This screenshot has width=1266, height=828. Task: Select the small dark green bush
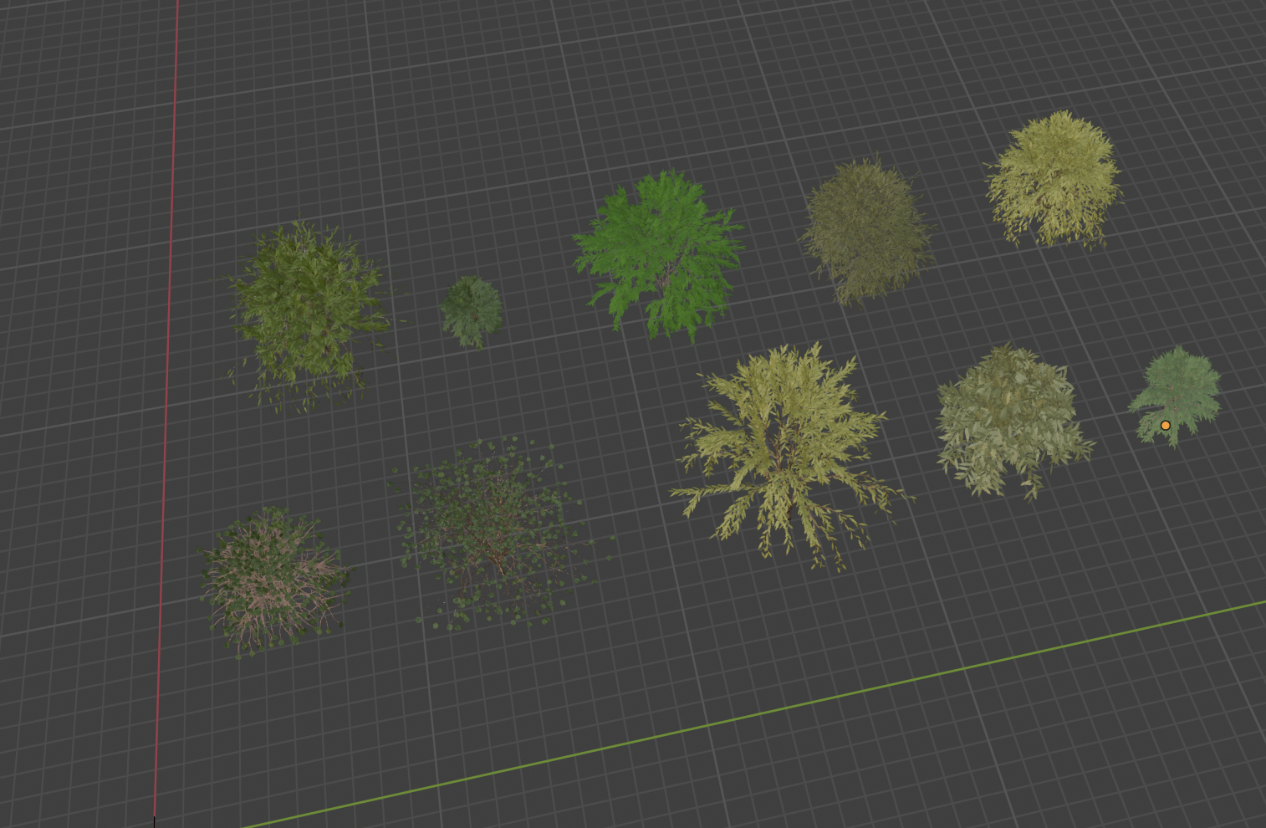(x=472, y=311)
